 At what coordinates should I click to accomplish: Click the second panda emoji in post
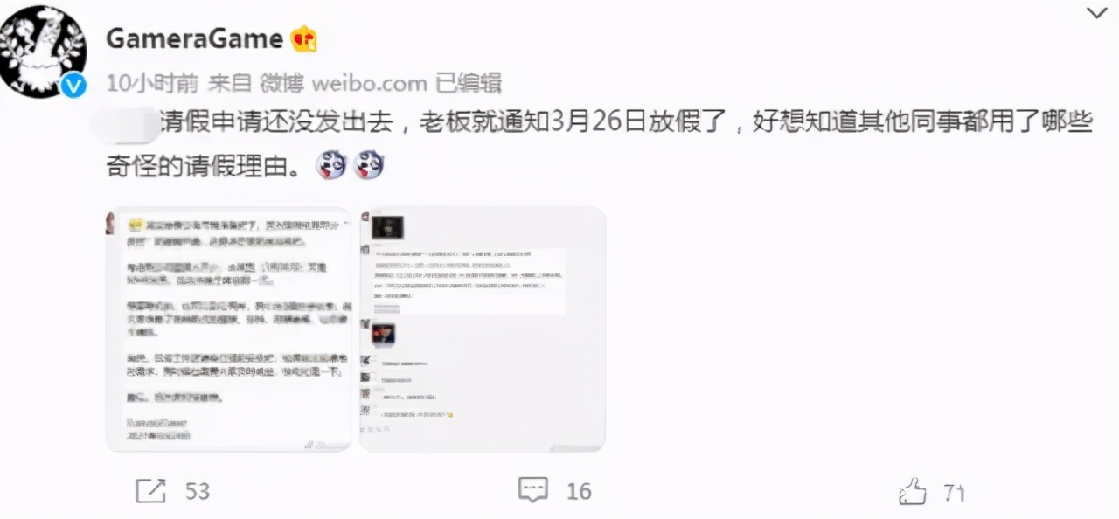[x=369, y=164]
